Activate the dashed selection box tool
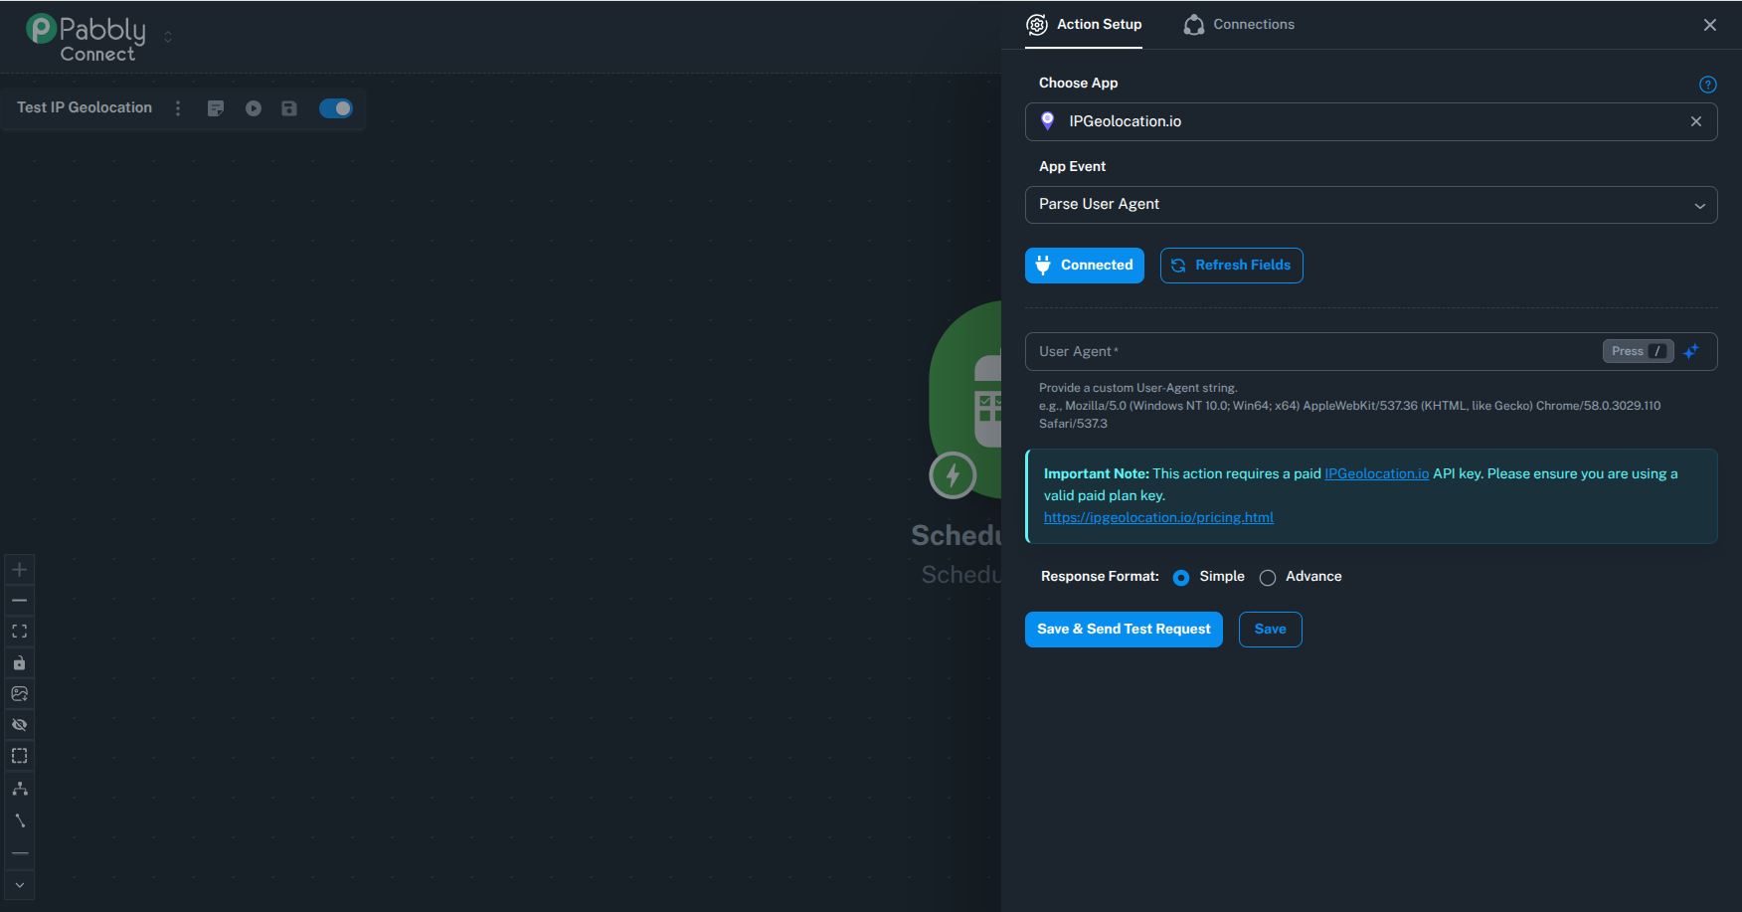The height and width of the screenshot is (912, 1742). (19, 756)
